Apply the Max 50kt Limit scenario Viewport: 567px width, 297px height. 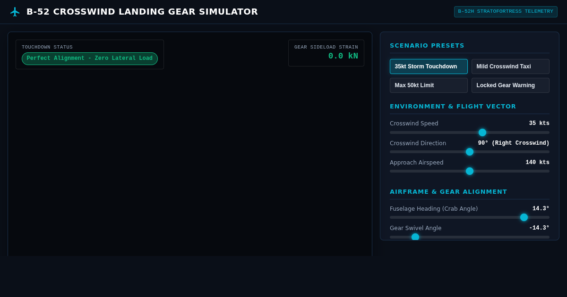tap(429, 85)
